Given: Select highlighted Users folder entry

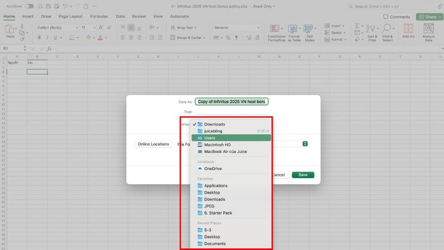Looking at the screenshot, I should (231, 138).
